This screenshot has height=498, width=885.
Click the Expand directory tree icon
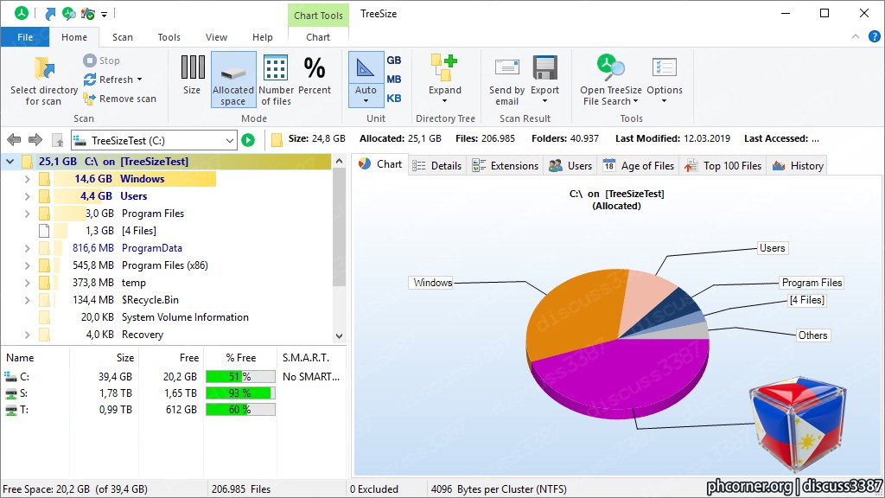click(x=444, y=67)
